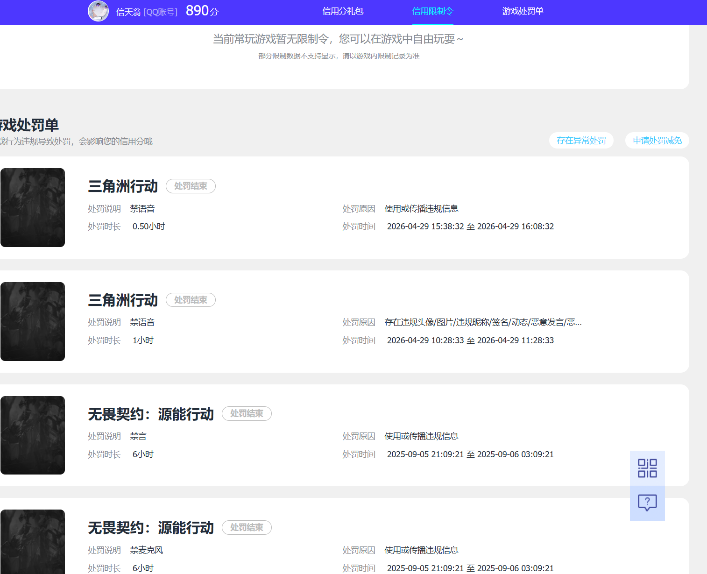Image resolution: width=707 pixels, height=574 pixels.
Task: Click 三角洲行动 title of 0.50小时 penalty
Action: pos(123,186)
